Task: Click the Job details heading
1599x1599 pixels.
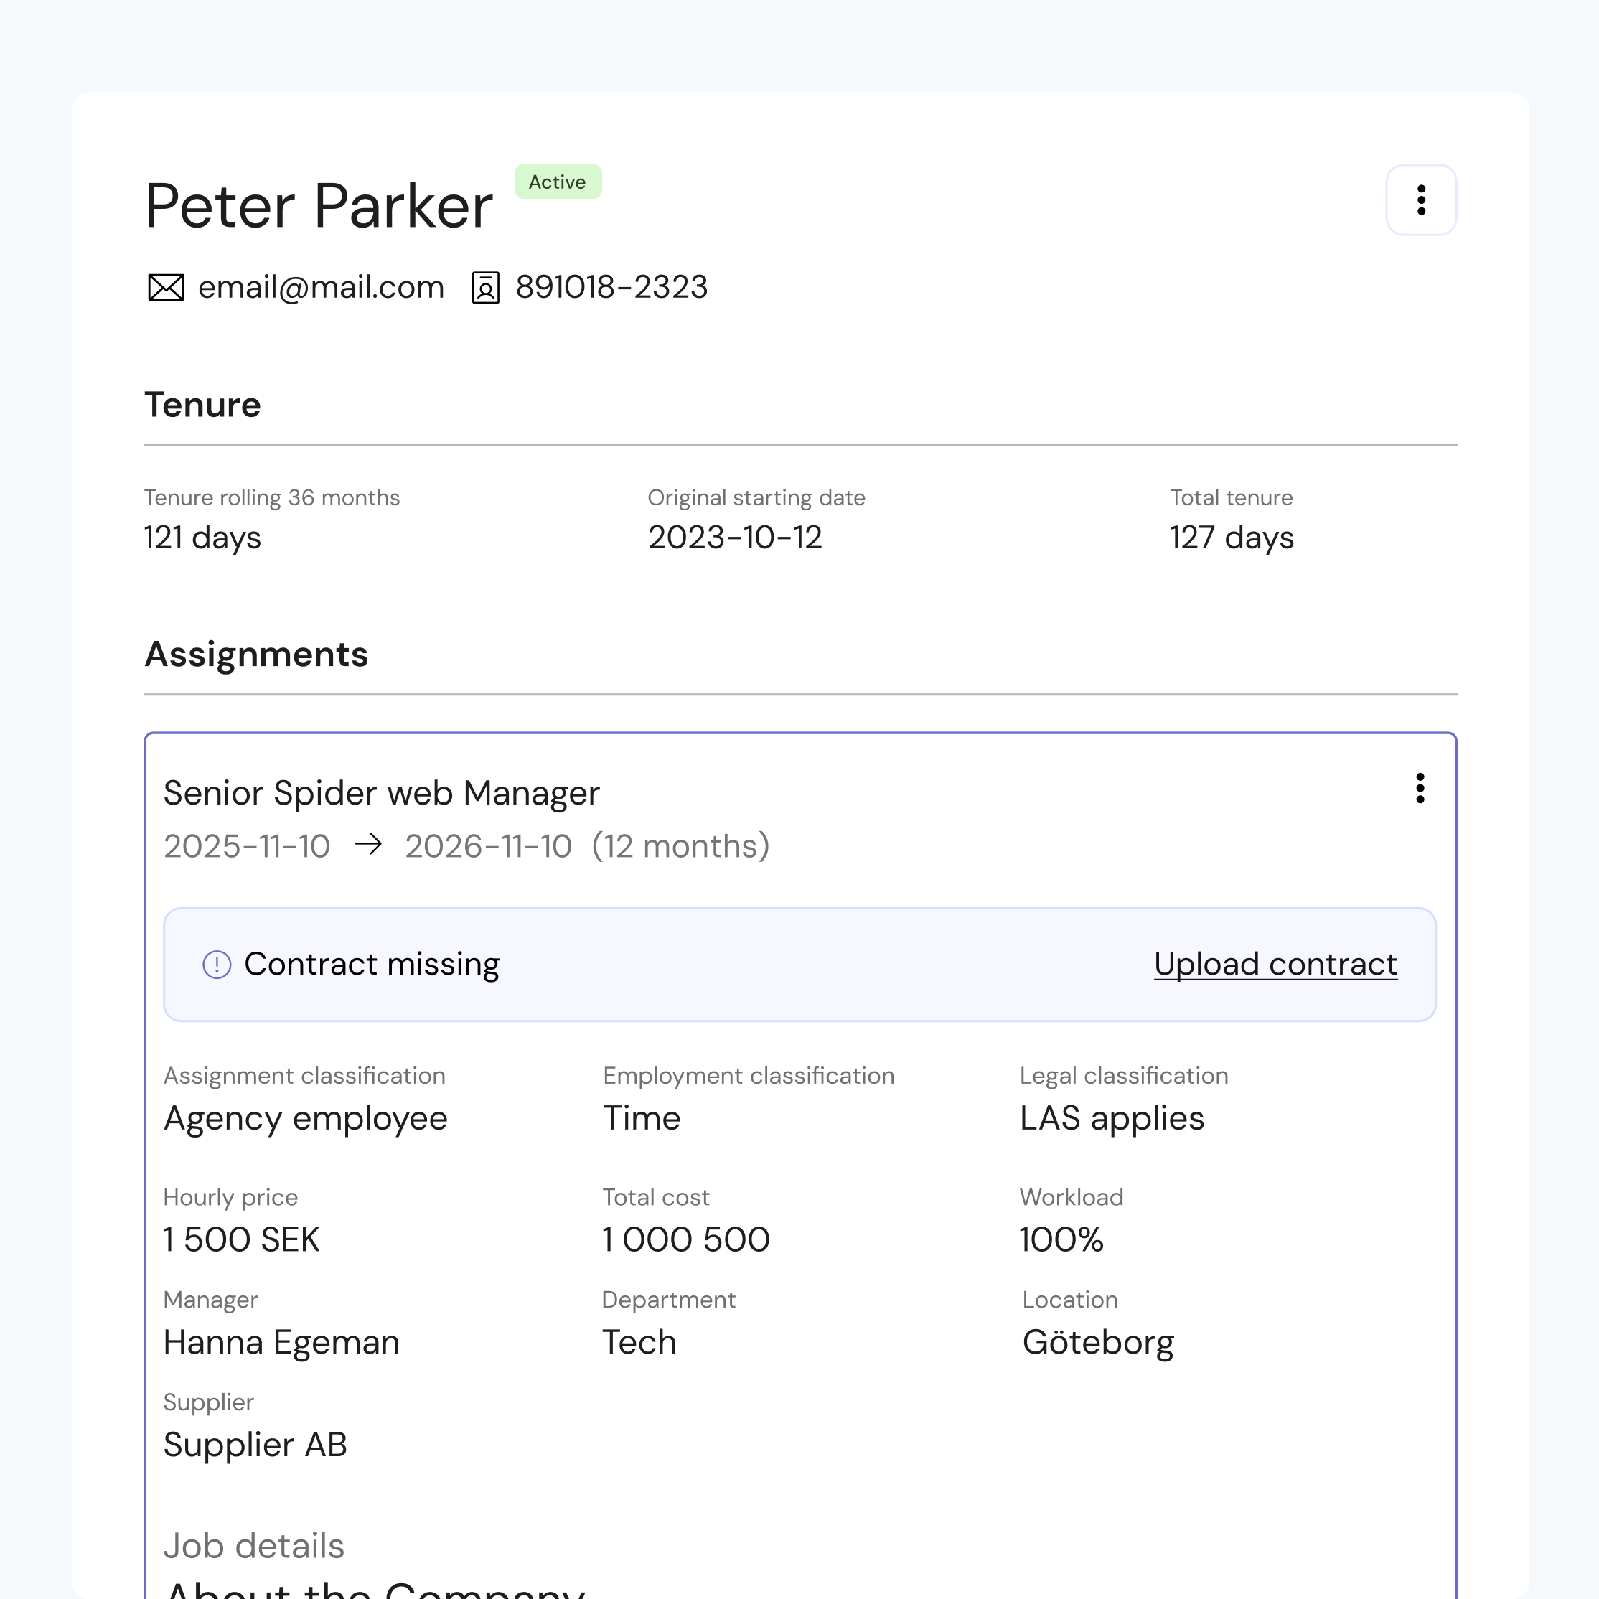Action: [x=253, y=1546]
